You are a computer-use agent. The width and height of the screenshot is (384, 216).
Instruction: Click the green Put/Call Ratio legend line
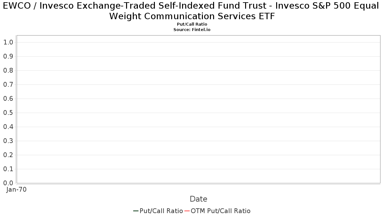pos(136,211)
